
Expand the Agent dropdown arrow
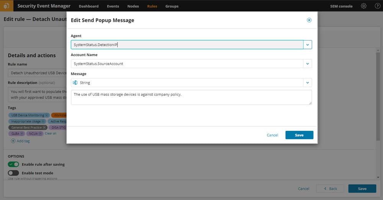308,45
